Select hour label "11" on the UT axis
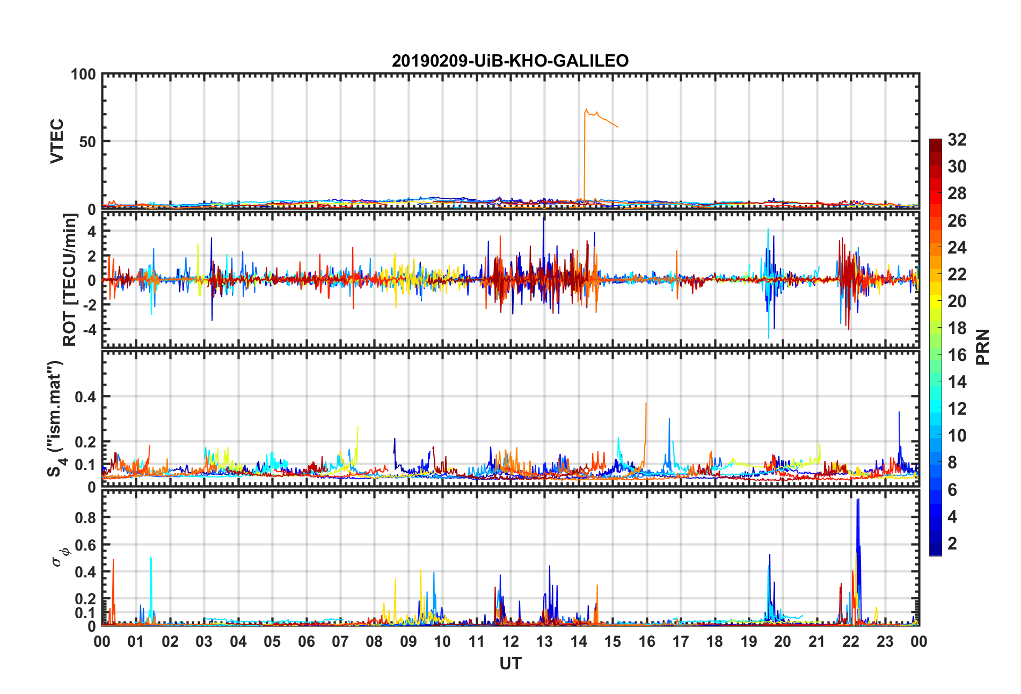Image resolution: width=1021 pixels, height=694 pixels. [477, 641]
